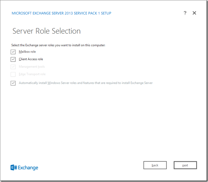This screenshot has height=182, width=208.
Task: Proceed with the next button
Action: (x=185, y=165)
